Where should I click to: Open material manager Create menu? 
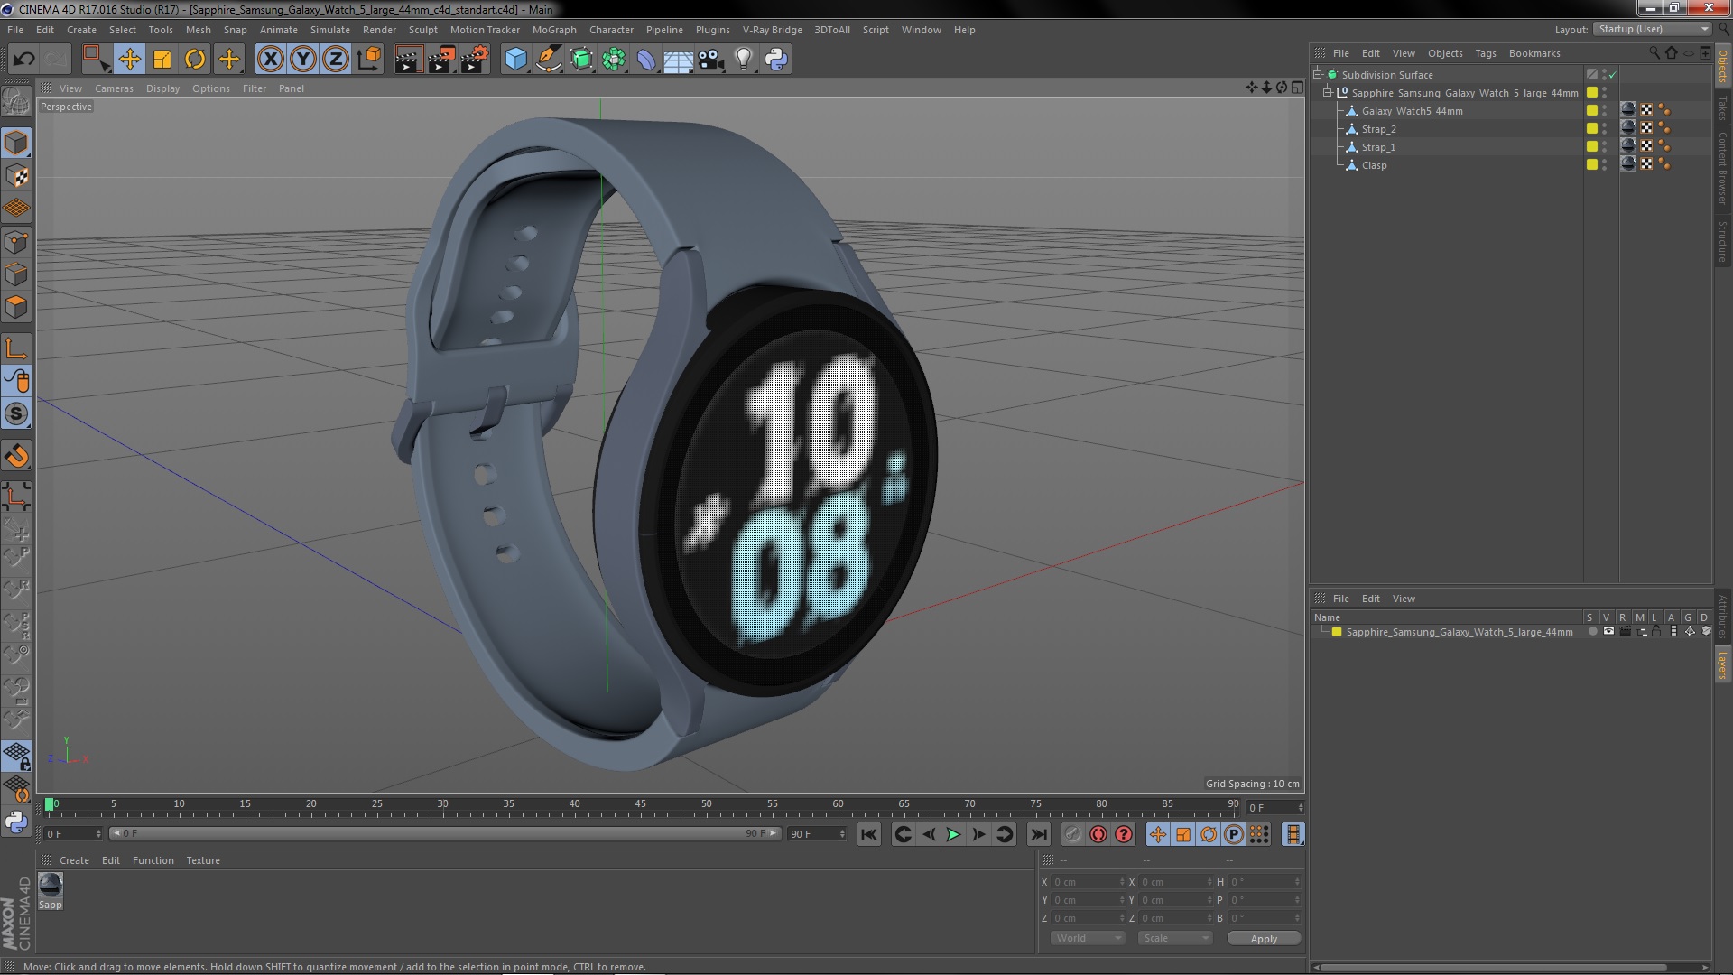click(x=74, y=860)
